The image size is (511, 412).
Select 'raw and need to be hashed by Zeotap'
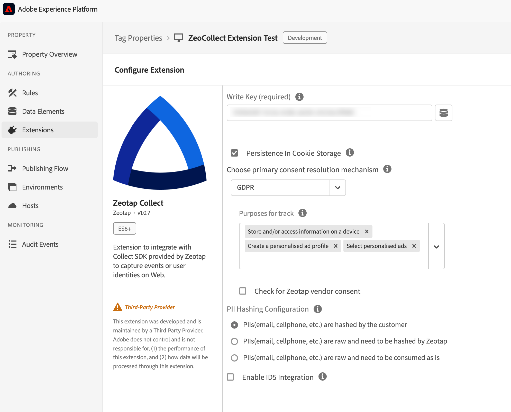234,341
